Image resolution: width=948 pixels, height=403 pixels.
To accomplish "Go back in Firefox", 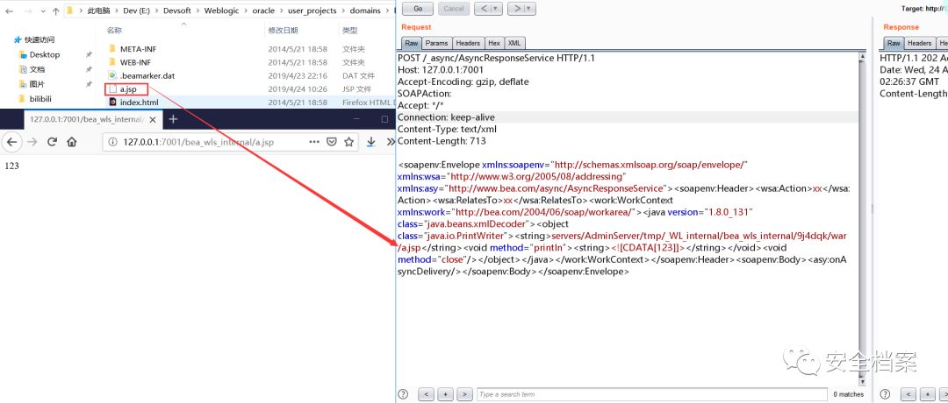I will (13, 142).
